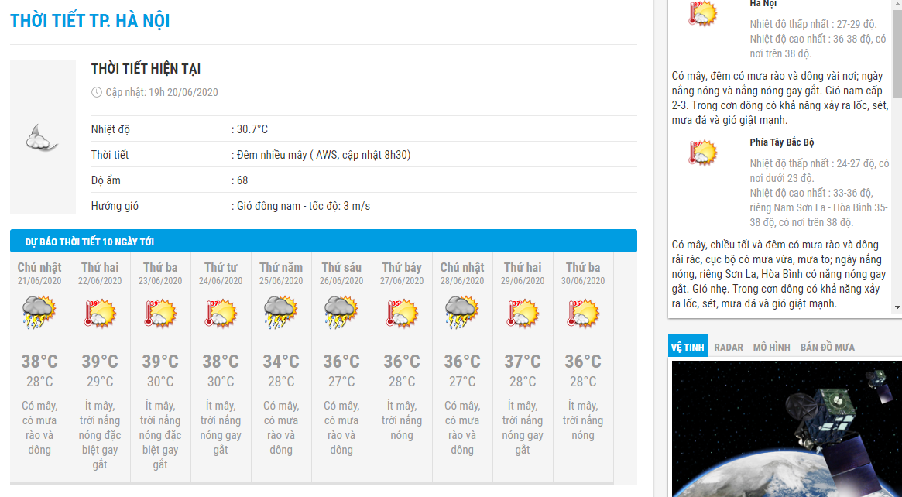Click the weather icon for Thứ tư 24/06/2020
902x497 pixels.
coord(220,314)
